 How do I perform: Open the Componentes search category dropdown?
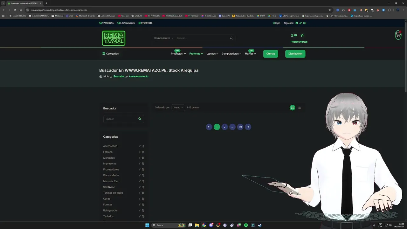(x=164, y=38)
